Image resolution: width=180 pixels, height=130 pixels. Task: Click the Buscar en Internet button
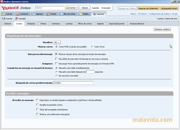[148, 8]
